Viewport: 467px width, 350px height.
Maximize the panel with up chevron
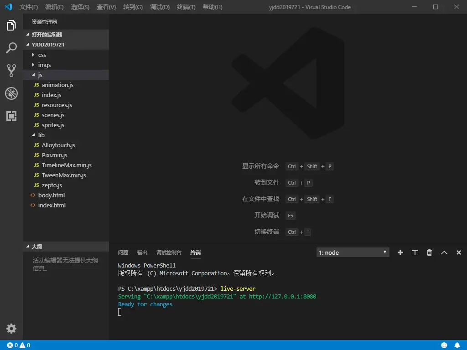444,252
